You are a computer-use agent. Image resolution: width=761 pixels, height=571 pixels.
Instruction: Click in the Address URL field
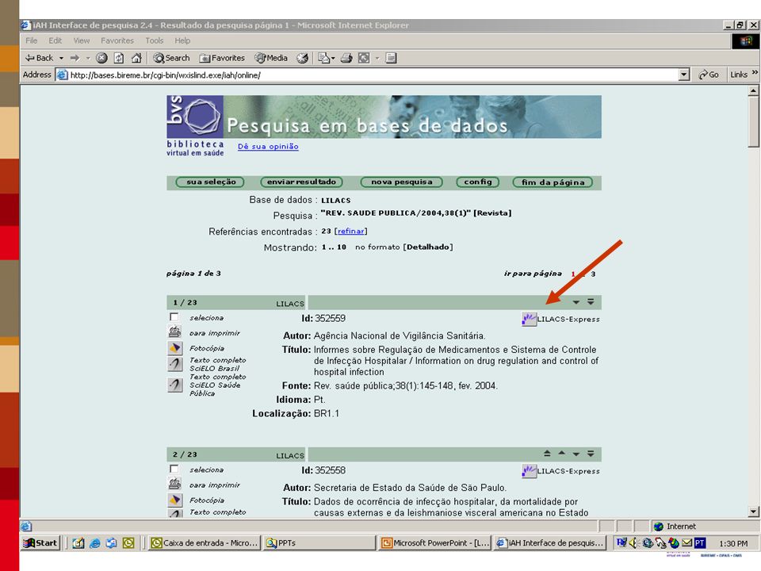[366, 75]
